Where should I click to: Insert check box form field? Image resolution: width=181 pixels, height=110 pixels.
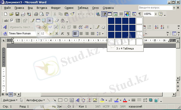[x=12, y=21]
